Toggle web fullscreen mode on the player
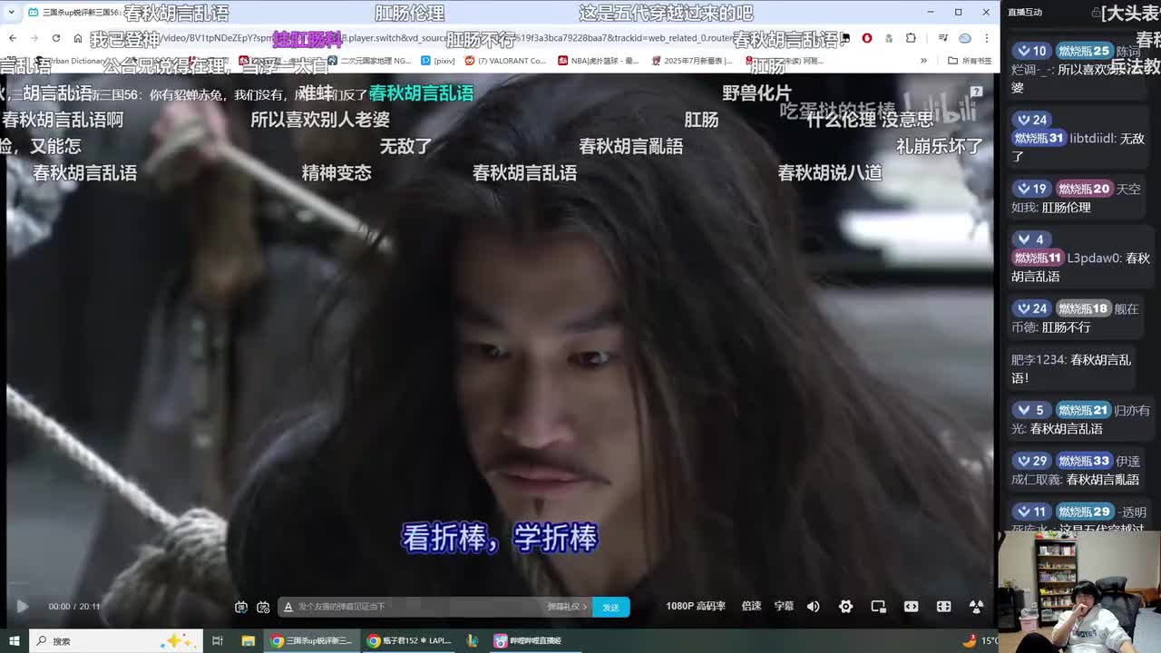 [943, 607]
